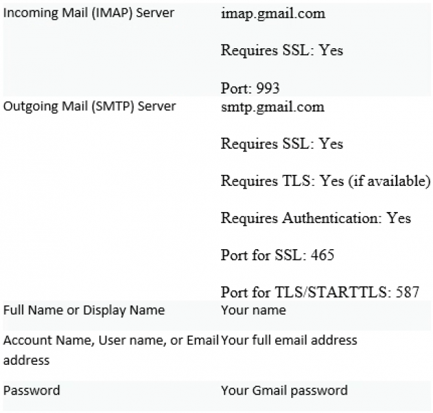Click the Port: 993 text

click(250, 88)
